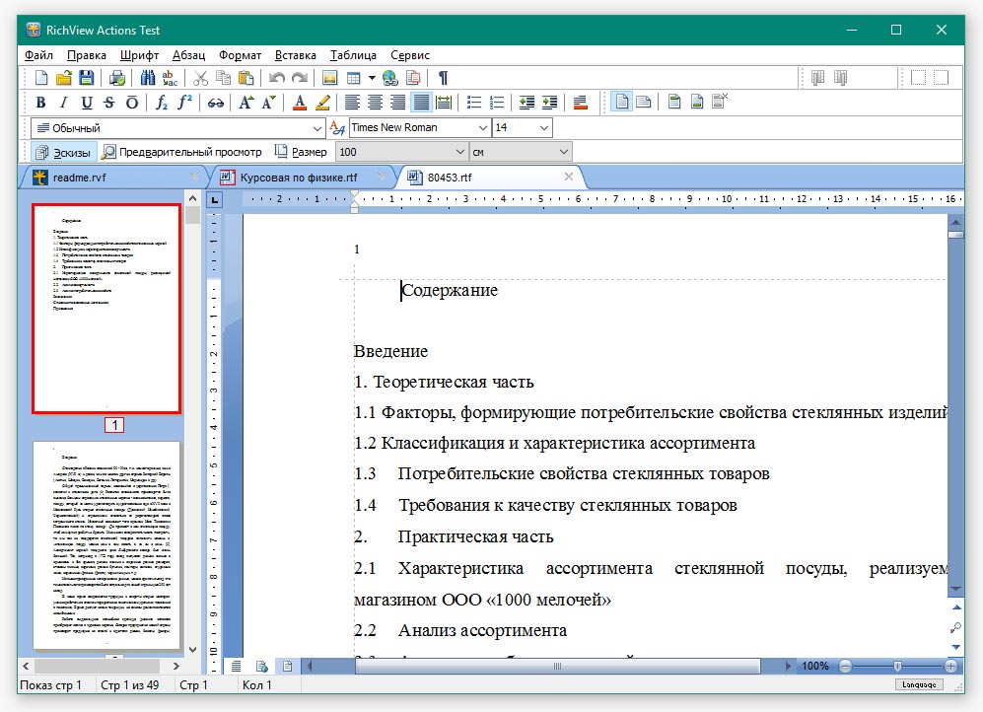Image resolution: width=983 pixels, height=712 pixels.
Task: Click the Cut scissors icon
Action: pos(200,78)
